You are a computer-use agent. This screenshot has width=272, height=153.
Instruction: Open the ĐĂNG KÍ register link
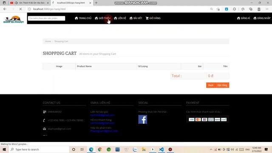pyautogui.click(x=244, y=18)
